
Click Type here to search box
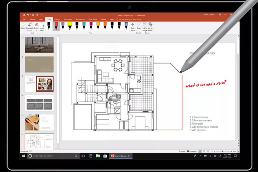tap(53, 156)
